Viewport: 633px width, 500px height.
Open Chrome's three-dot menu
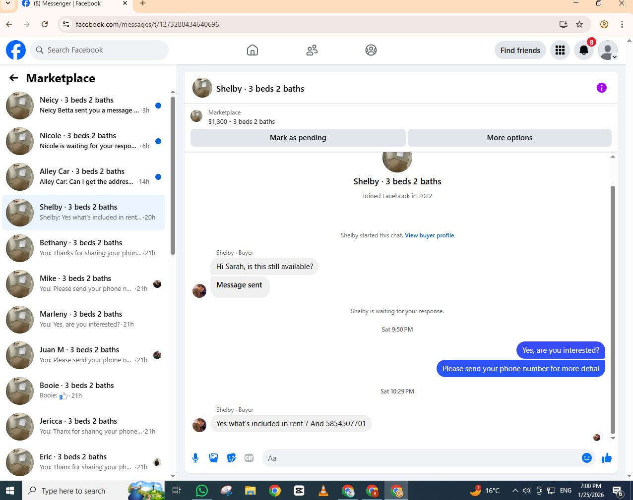622,24
